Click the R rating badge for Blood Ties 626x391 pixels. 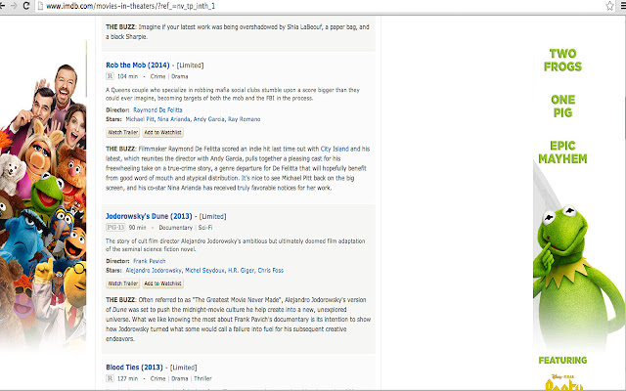click(x=110, y=378)
